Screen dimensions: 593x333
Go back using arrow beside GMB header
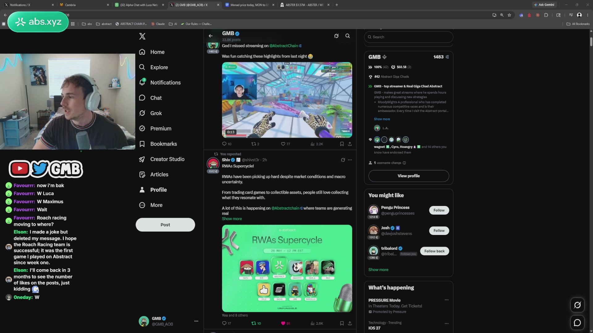(211, 36)
